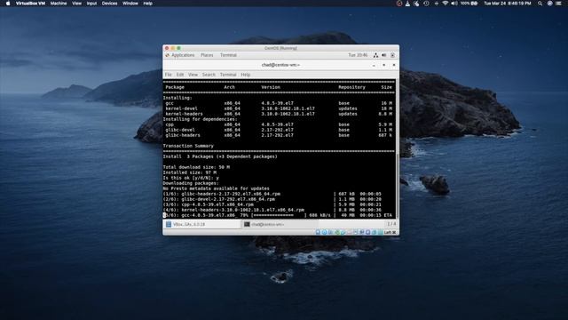Click the terminal vertical scrollbar
Viewport: 568px width, 320px height.
(x=398, y=185)
